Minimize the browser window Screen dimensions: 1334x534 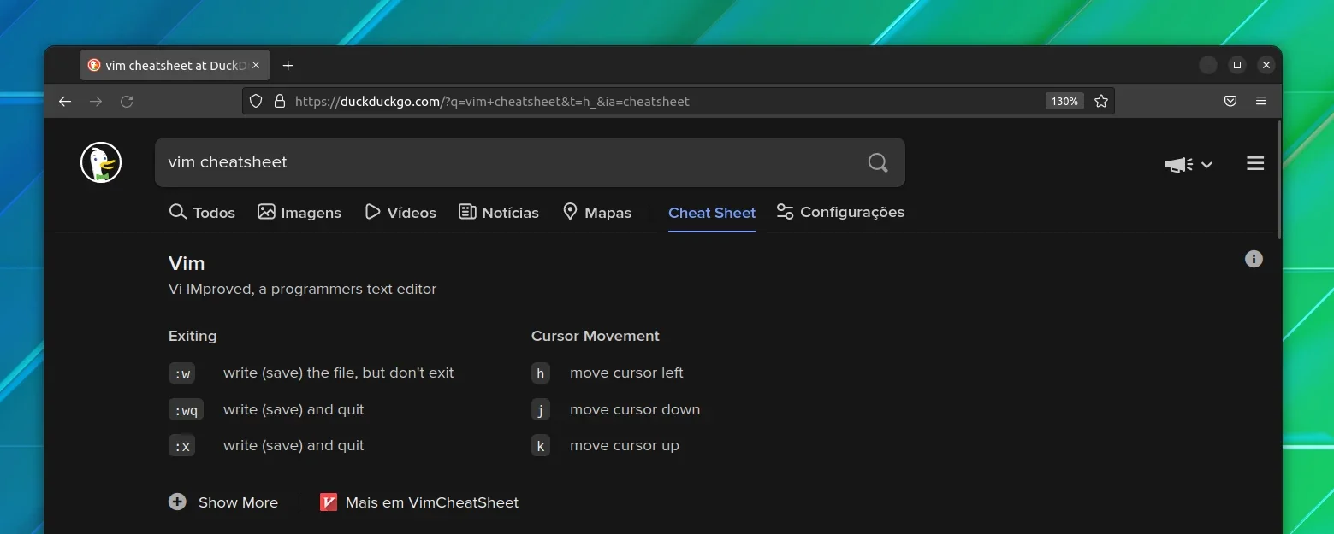click(1208, 65)
